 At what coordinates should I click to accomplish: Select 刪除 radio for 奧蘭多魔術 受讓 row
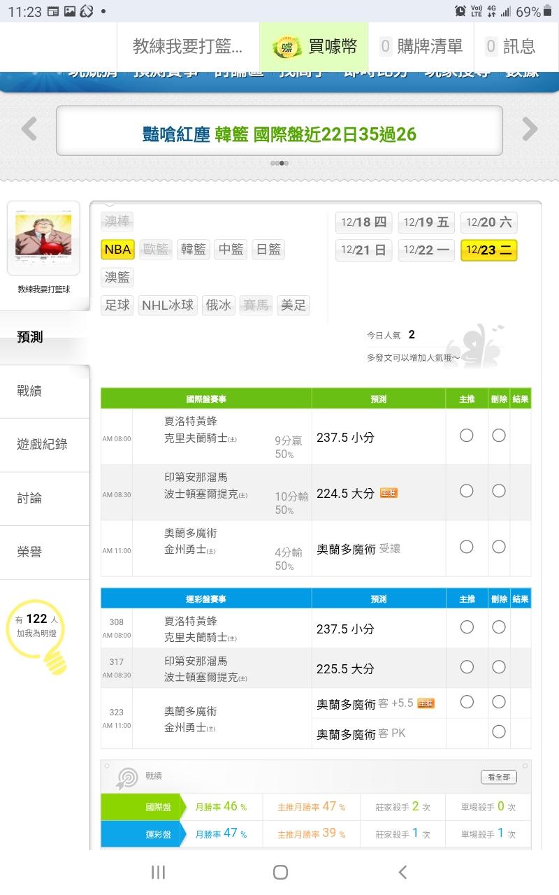tap(499, 547)
